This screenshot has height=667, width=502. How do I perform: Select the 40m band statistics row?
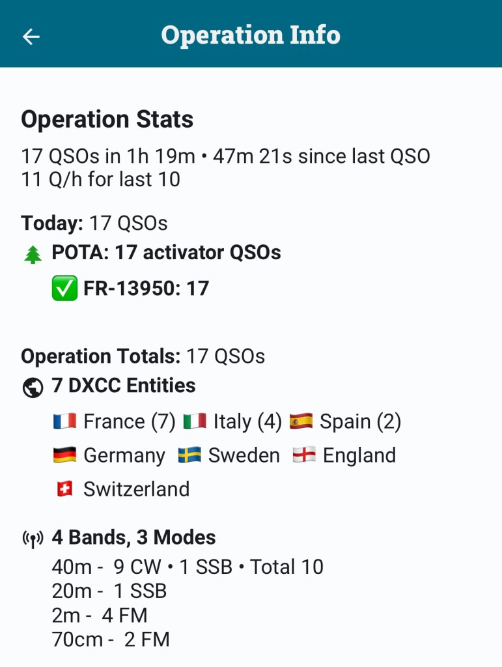pos(188,567)
